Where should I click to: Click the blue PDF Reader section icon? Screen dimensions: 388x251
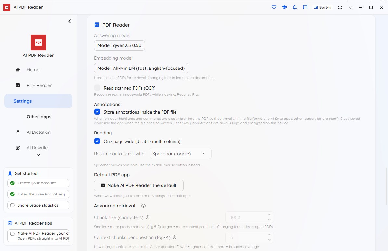click(x=97, y=25)
